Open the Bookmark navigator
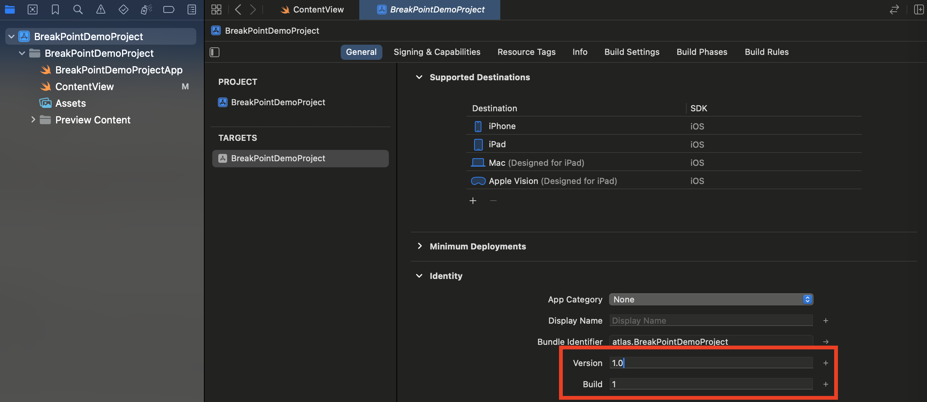927x402 pixels. (55, 9)
